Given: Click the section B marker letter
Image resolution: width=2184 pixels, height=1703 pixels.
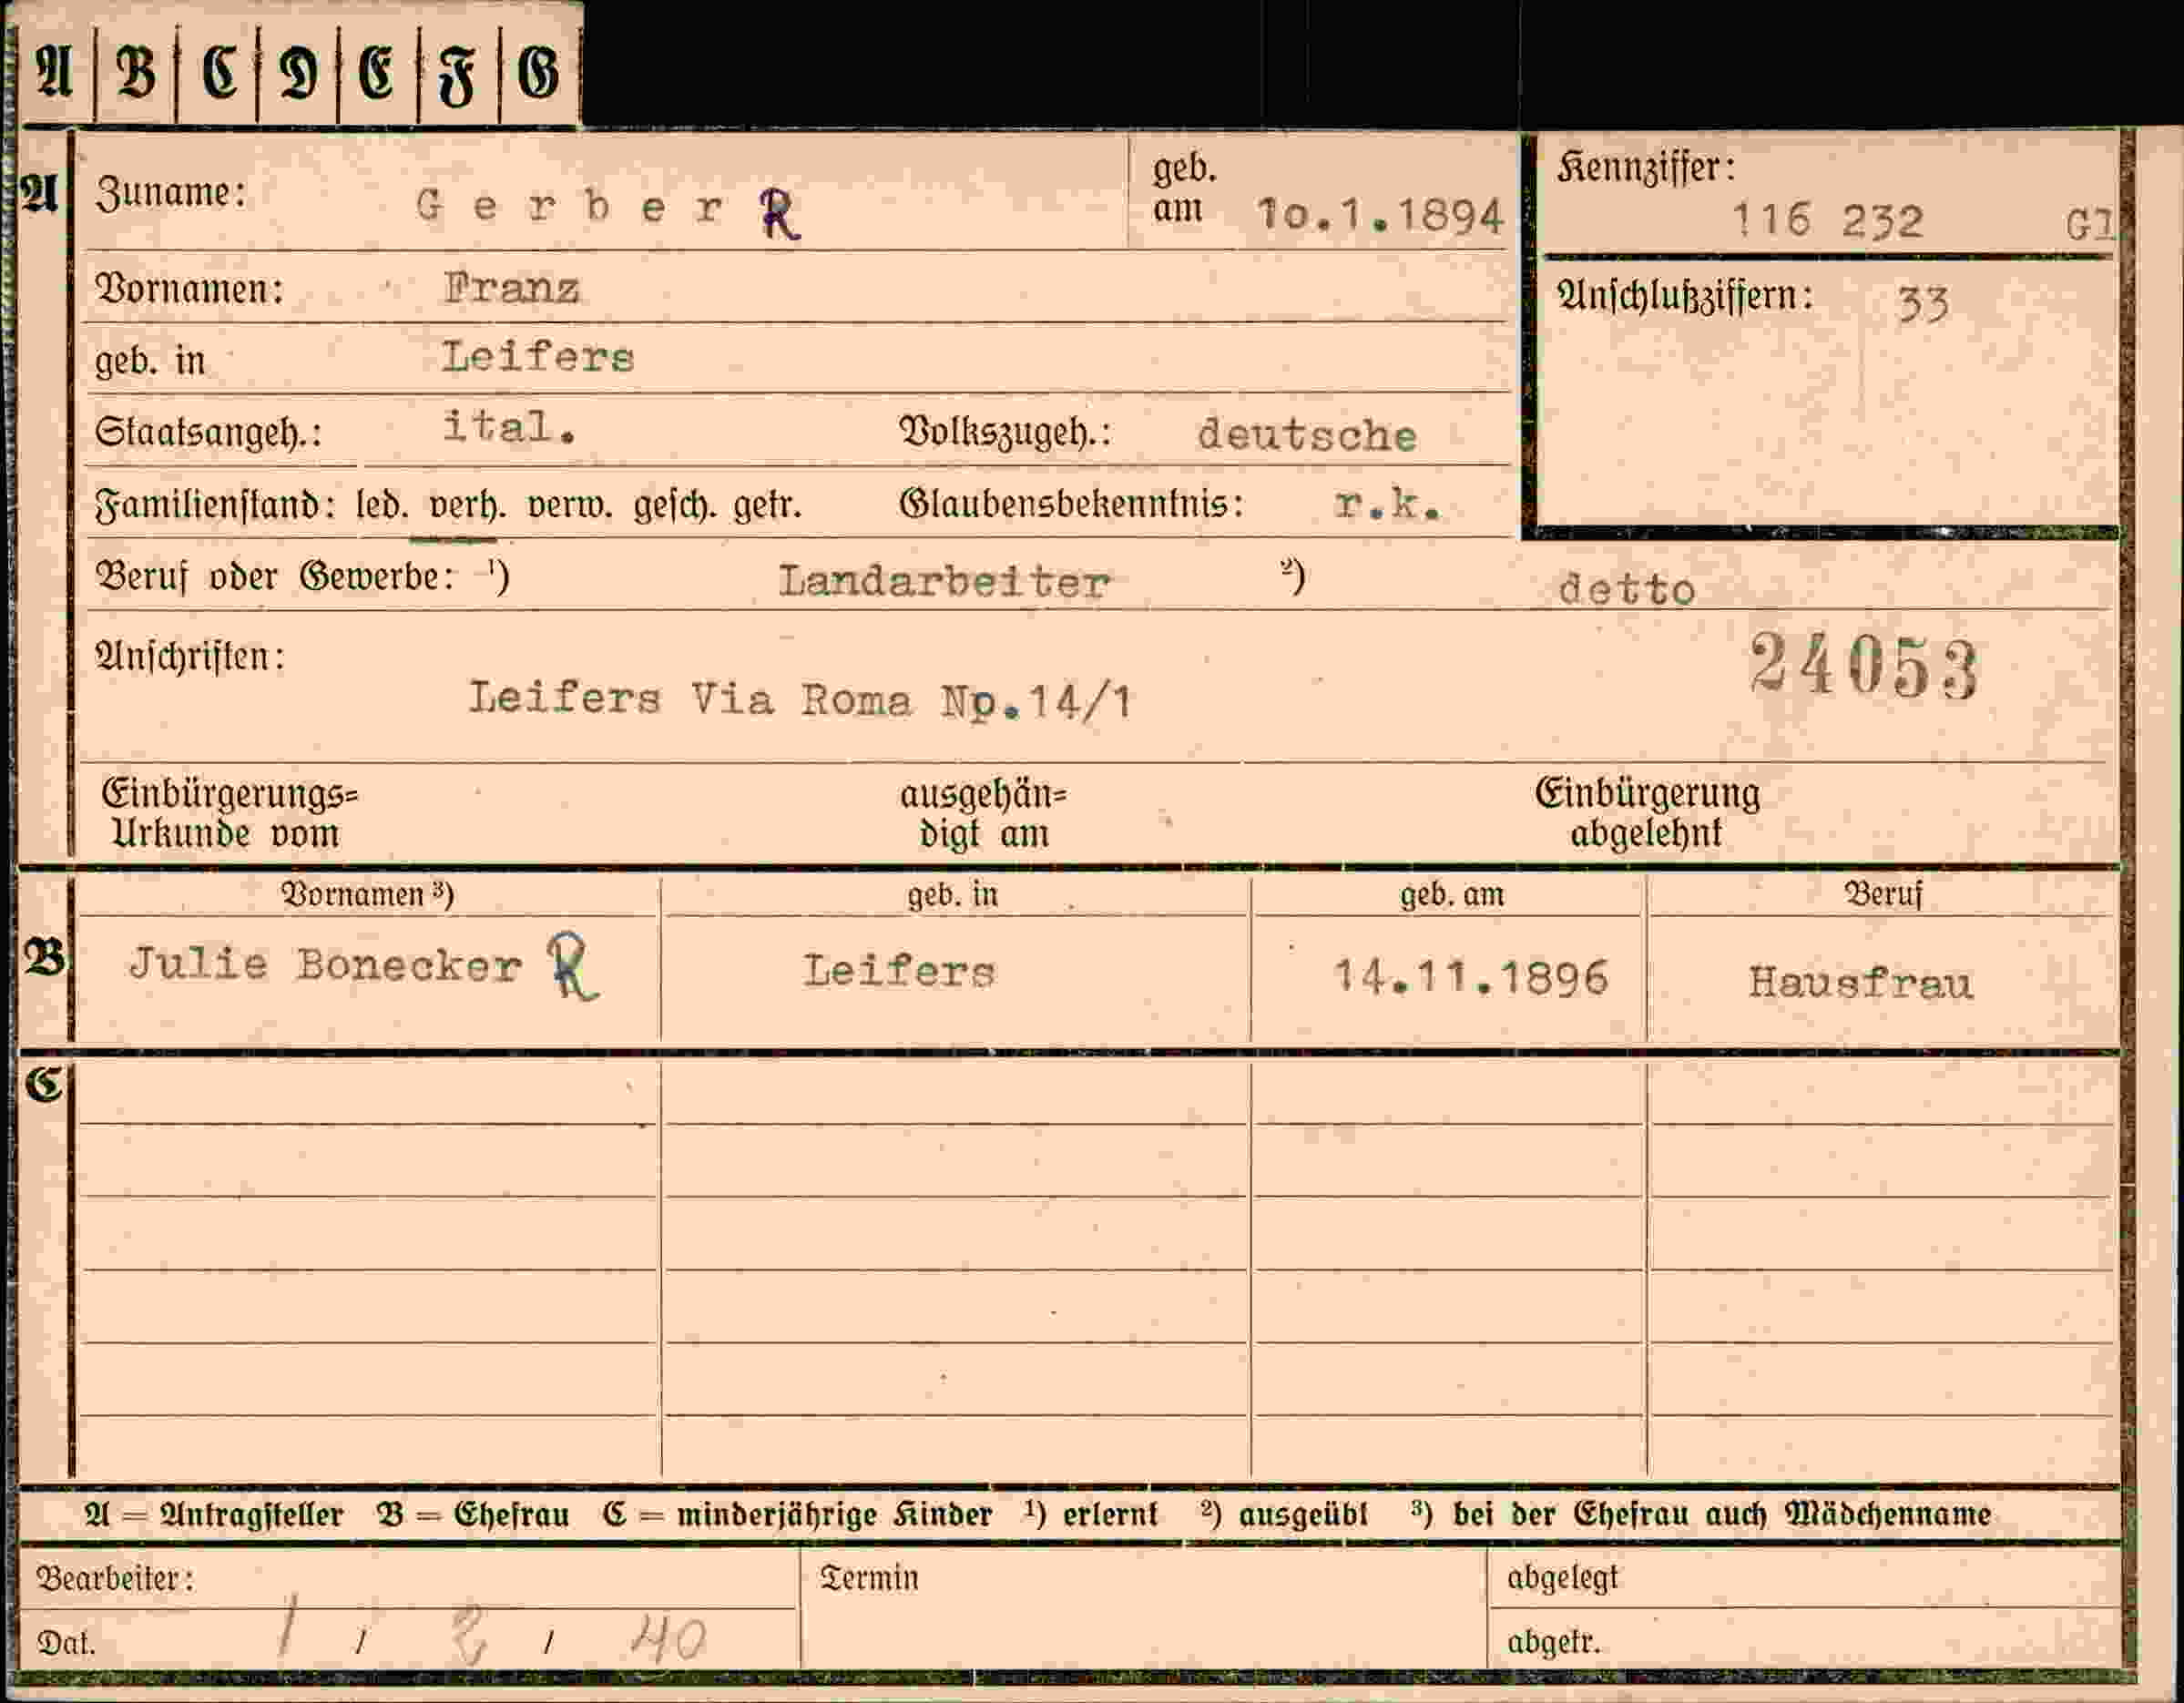Looking at the screenshot, I should (x=44, y=959).
